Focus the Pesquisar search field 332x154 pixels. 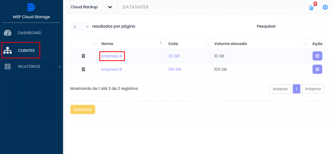300,27
